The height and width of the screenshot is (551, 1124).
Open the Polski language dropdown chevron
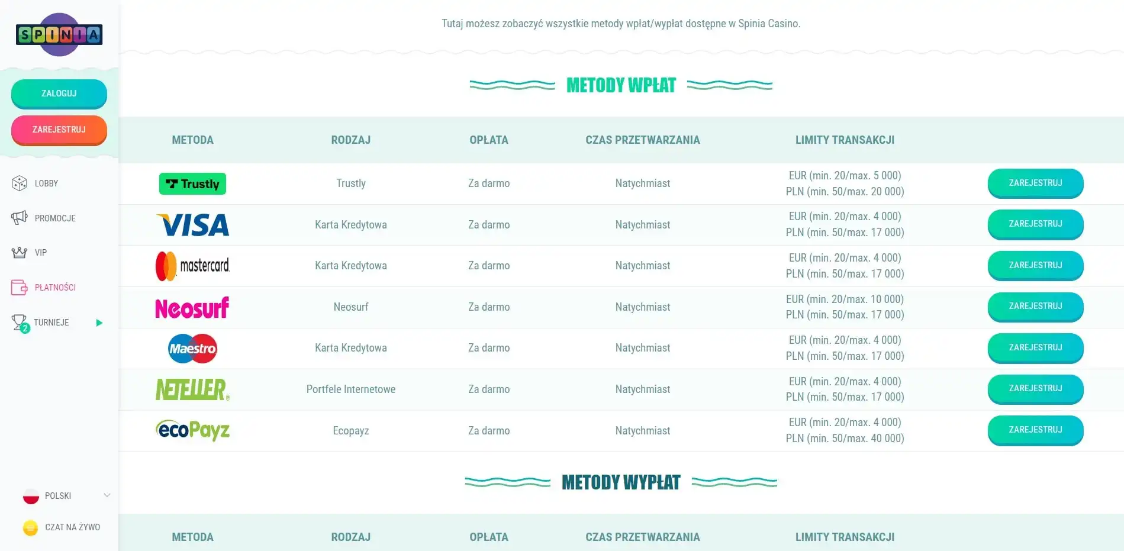click(x=107, y=495)
